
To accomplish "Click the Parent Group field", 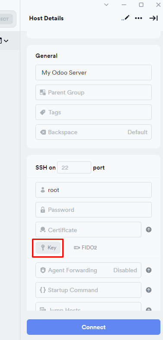I will [x=94, y=92].
